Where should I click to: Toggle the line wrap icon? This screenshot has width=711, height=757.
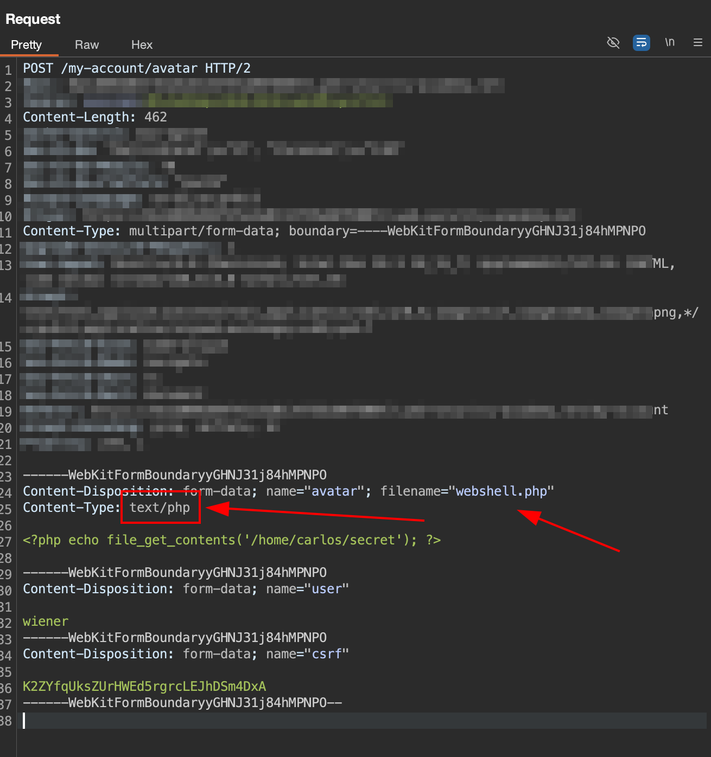(642, 42)
